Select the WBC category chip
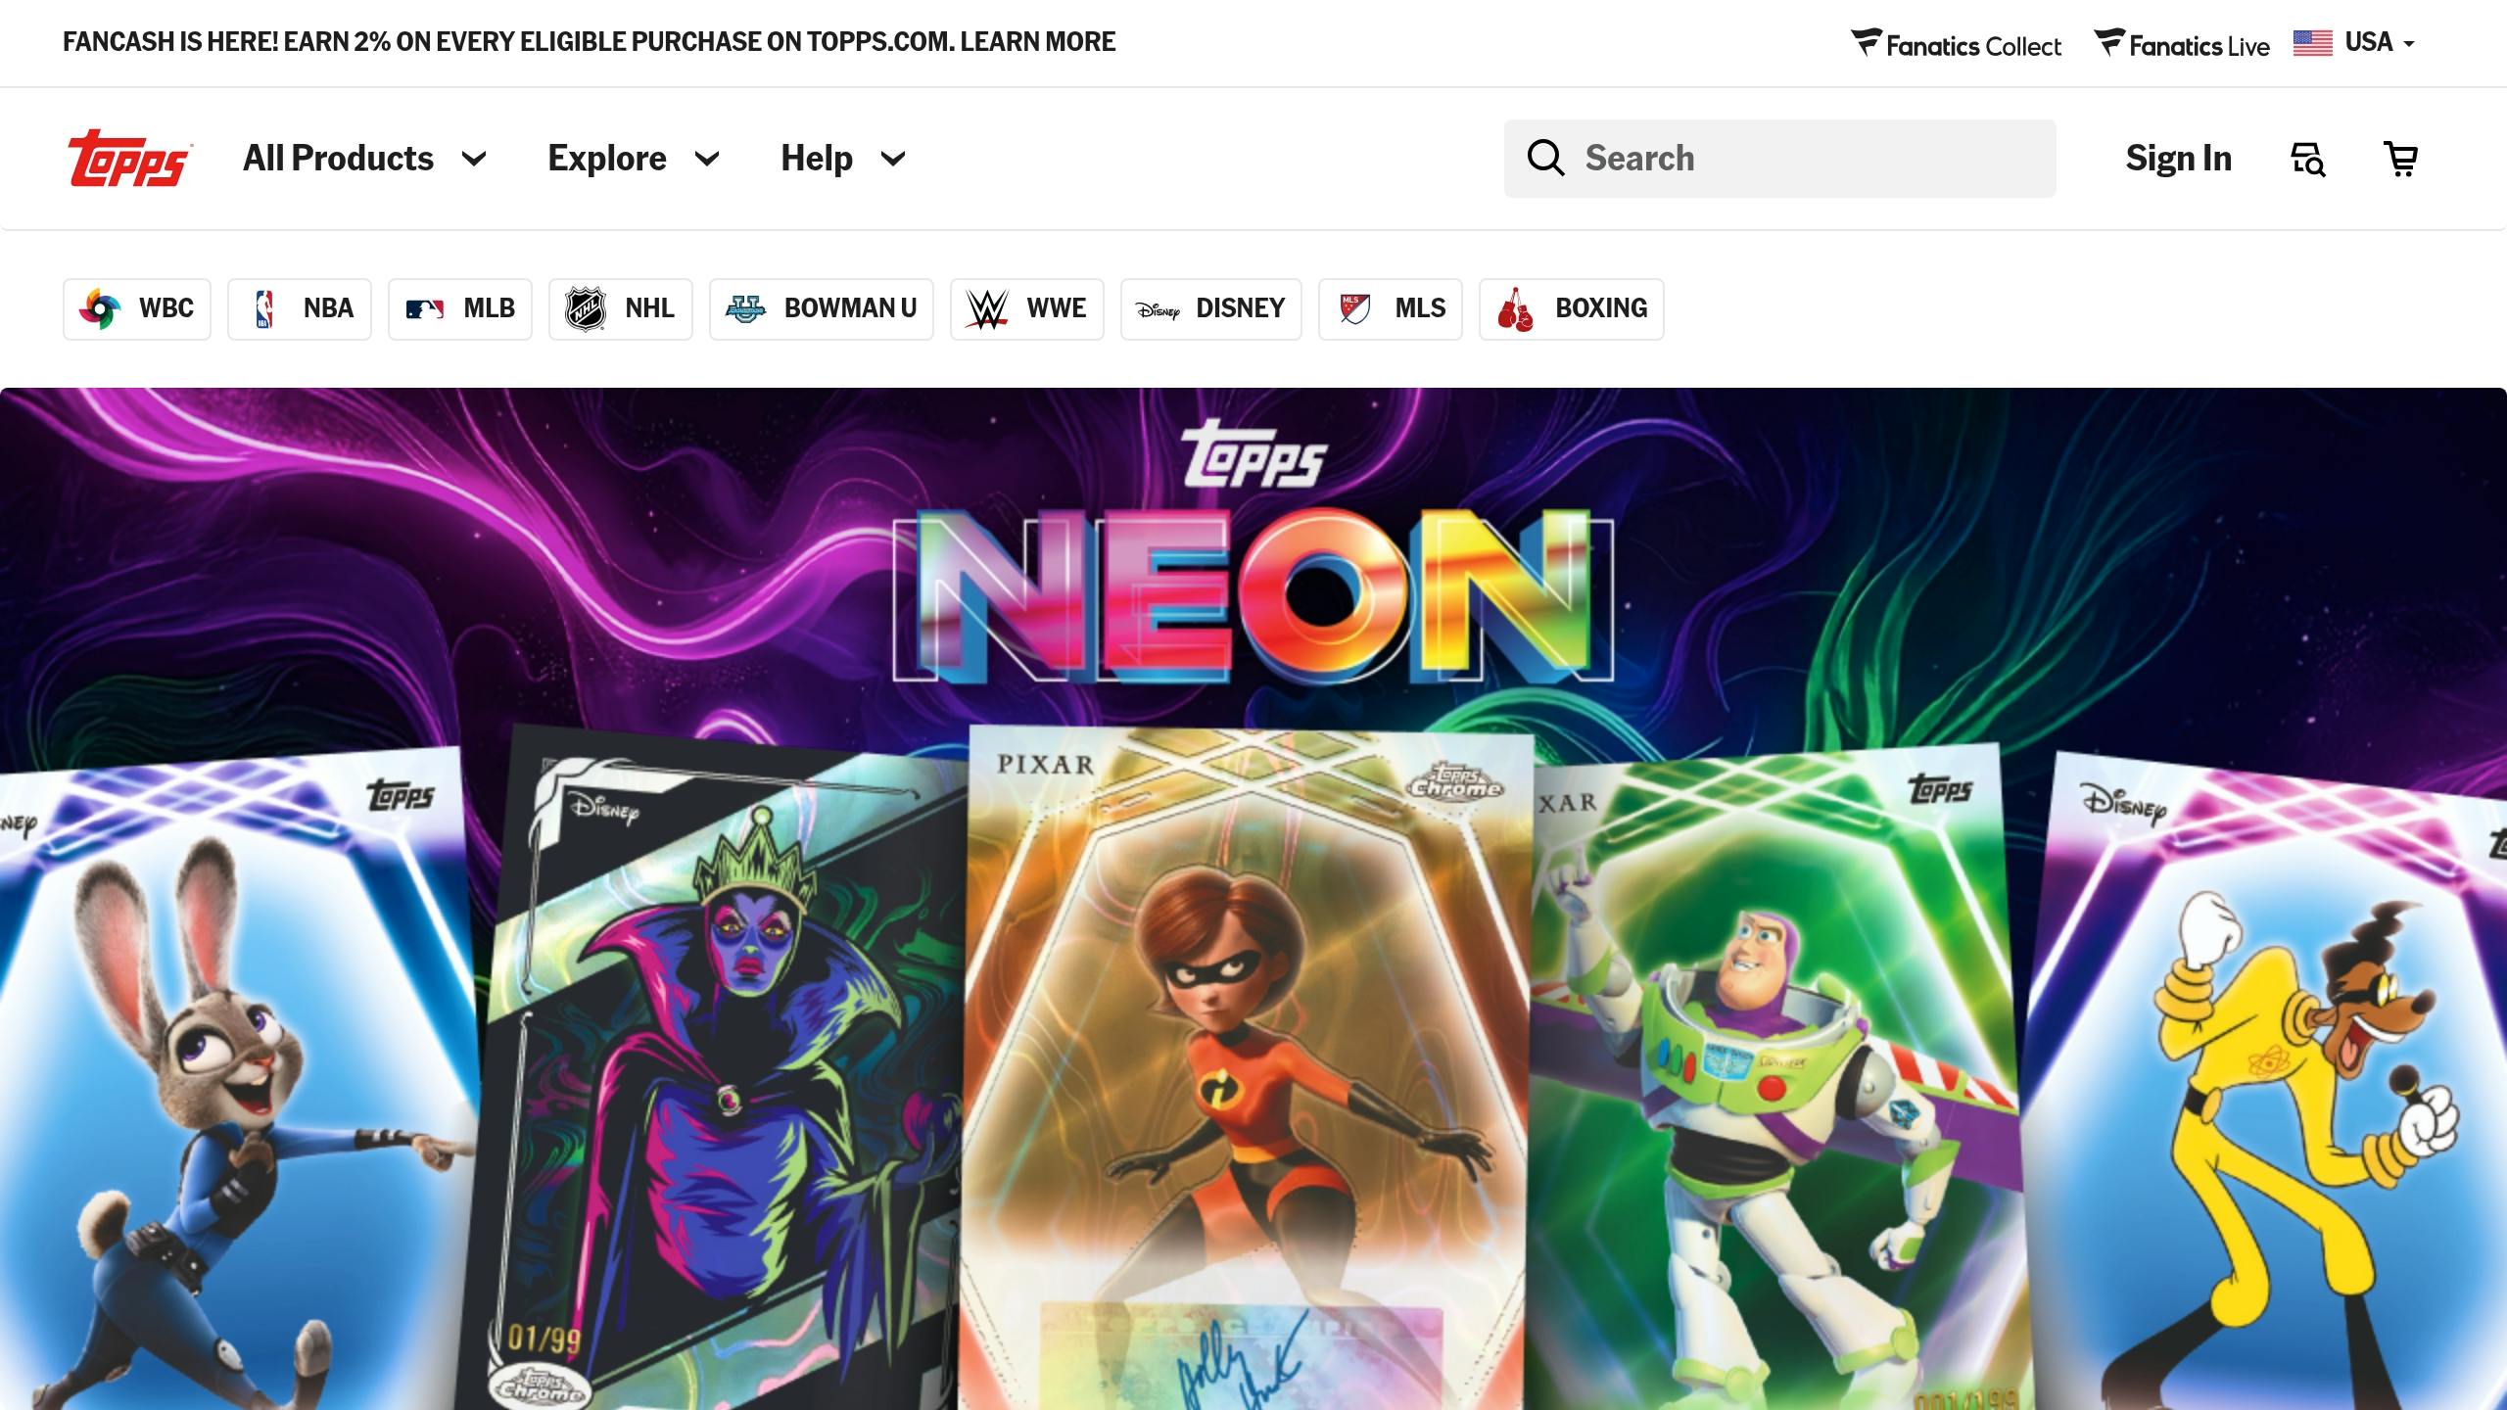 (x=137, y=308)
